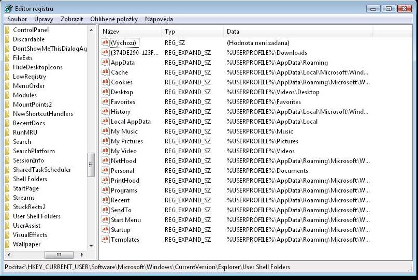Click the icon beside the Desktop value
The image size is (418, 280).
coord(106,92)
